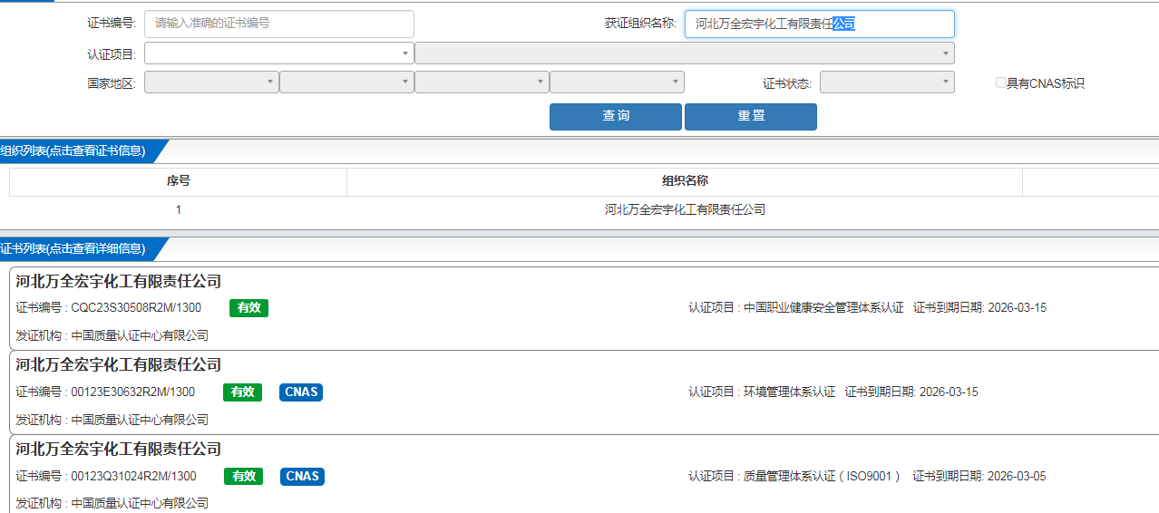The image size is (1159, 513).
Task: Open the 证书状态 dropdown
Action: tap(887, 82)
